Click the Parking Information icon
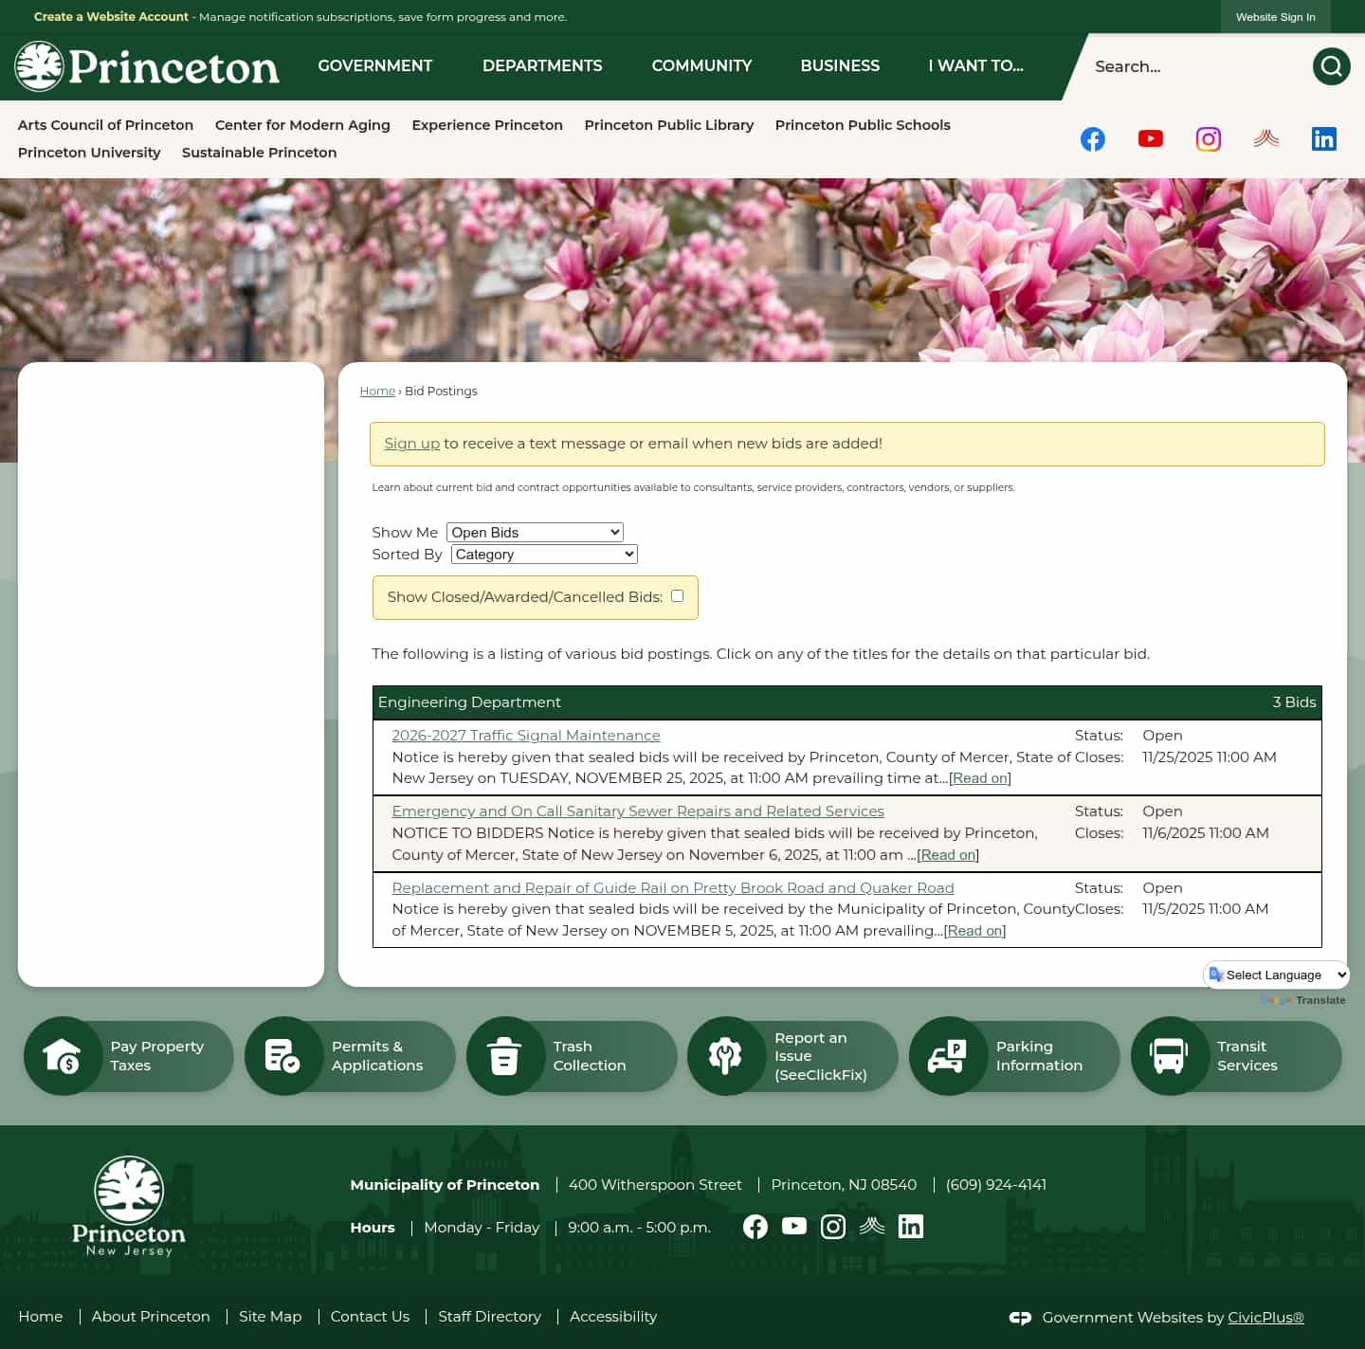Screen dimensions: 1365x1349 [948, 1055]
